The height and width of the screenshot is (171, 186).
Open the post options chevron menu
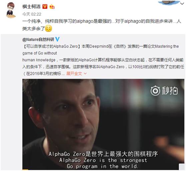(182, 4)
